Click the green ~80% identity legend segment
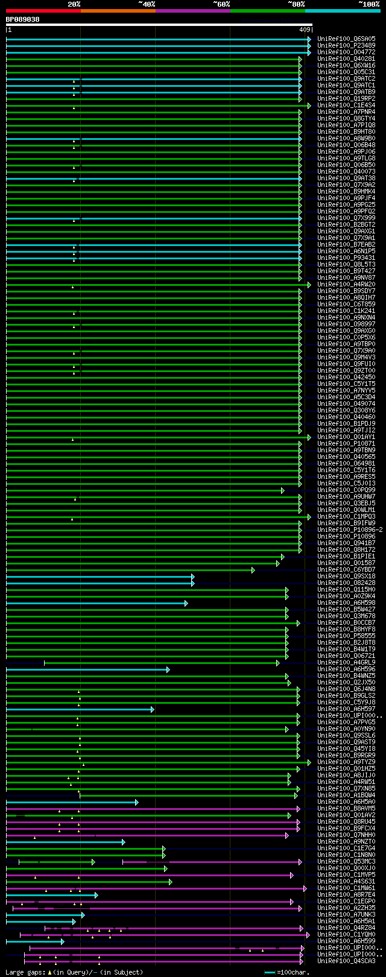 point(268,11)
